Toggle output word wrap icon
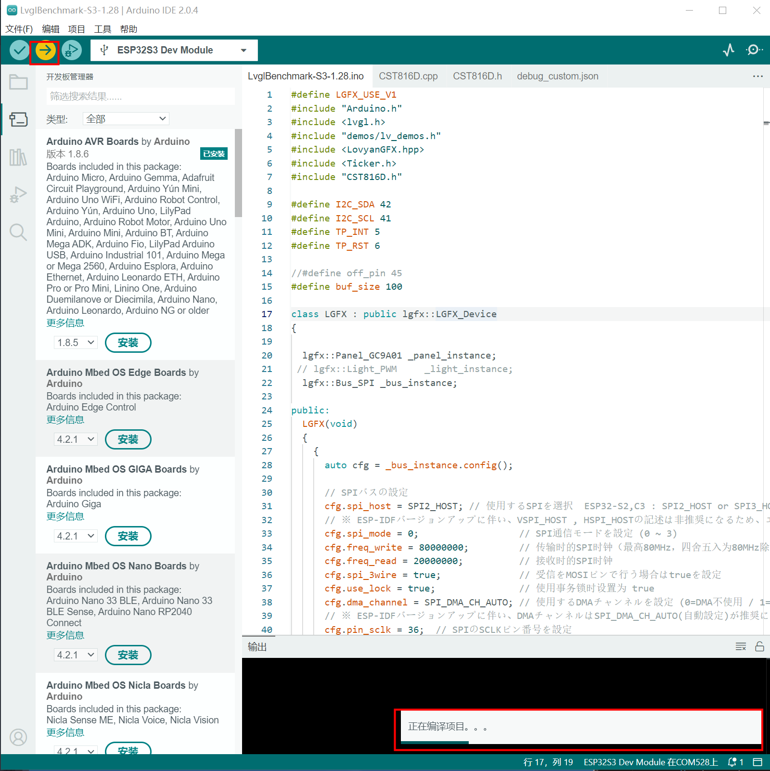The width and height of the screenshot is (770, 771). tap(741, 646)
